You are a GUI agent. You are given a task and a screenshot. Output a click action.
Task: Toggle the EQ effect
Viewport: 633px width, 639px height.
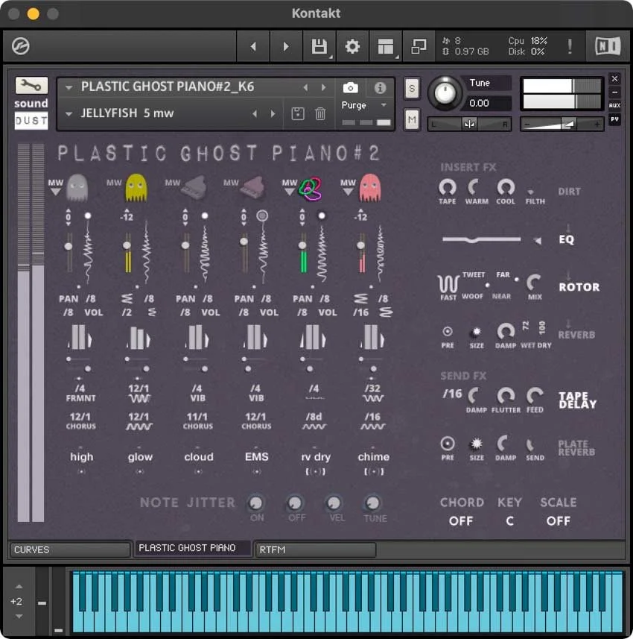(566, 239)
